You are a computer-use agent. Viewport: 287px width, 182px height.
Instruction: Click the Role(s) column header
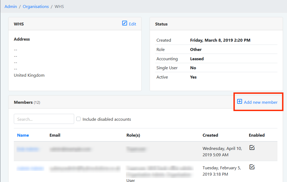133,135
